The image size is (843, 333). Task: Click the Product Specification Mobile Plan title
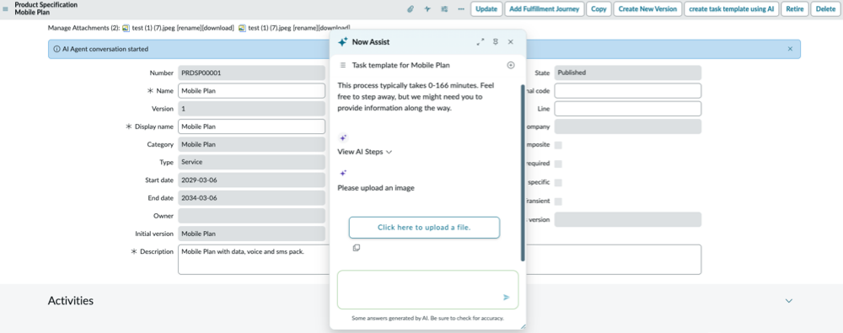point(46,8)
